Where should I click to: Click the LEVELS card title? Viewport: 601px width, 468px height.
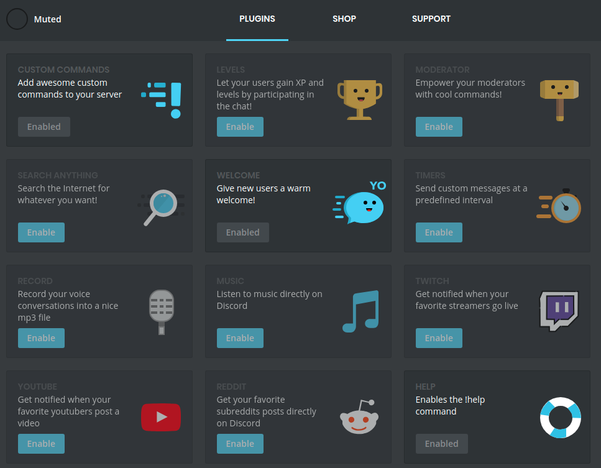coord(231,70)
